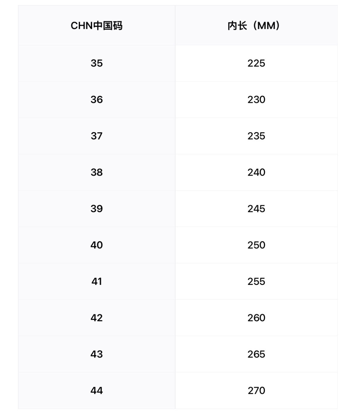Select size 37 cell

pos(97,136)
